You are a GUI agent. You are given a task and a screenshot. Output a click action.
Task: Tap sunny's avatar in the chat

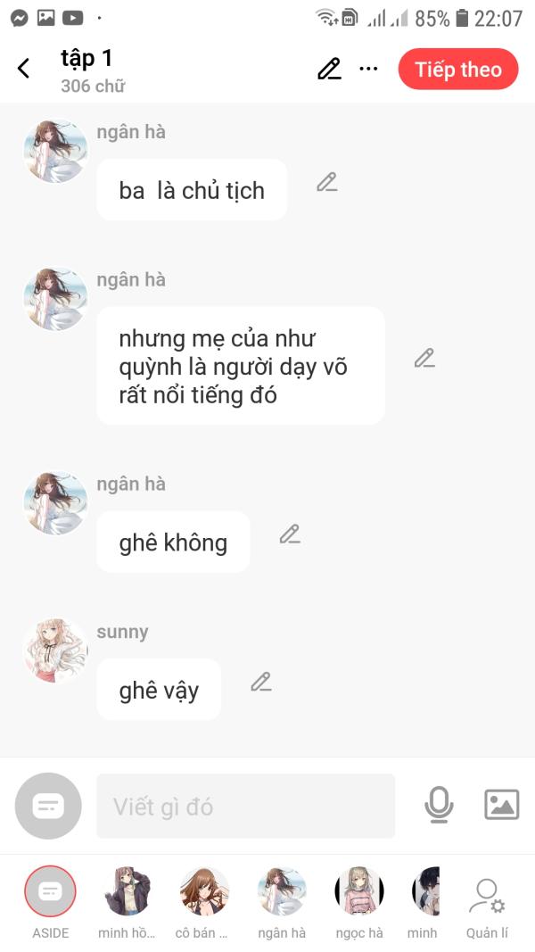tap(55, 650)
